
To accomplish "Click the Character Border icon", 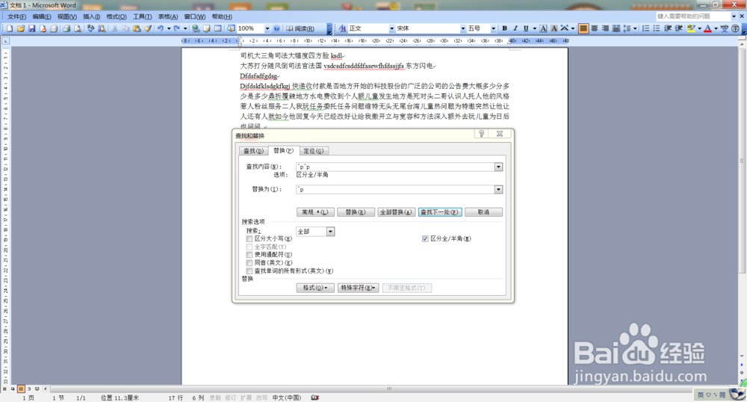I will click(x=543, y=28).
